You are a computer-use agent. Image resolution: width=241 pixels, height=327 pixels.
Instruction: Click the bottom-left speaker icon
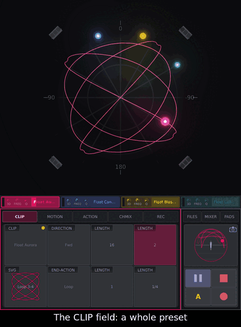pyautogui.click(x=56, y=162)
